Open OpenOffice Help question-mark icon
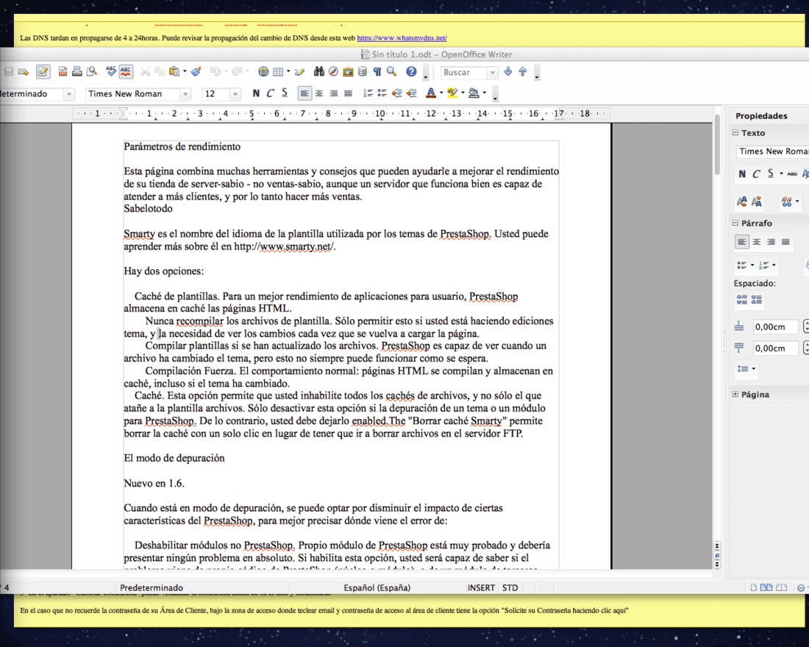 click(x=411, y=72)
